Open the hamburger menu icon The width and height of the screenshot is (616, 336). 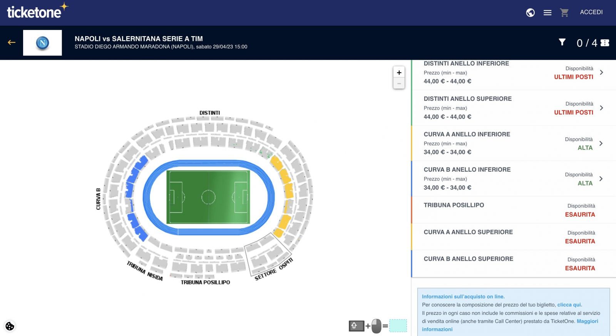[547, 13]
